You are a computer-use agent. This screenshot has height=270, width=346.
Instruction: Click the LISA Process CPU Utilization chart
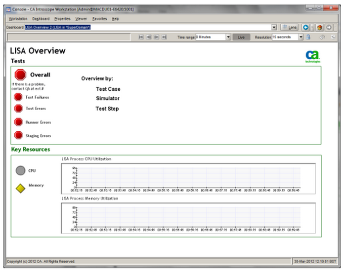point(188,179)
